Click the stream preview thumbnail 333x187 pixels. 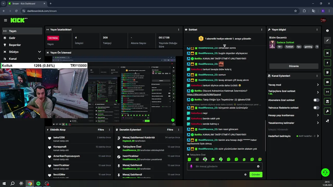pyautogui.click(x=114, y=91)
